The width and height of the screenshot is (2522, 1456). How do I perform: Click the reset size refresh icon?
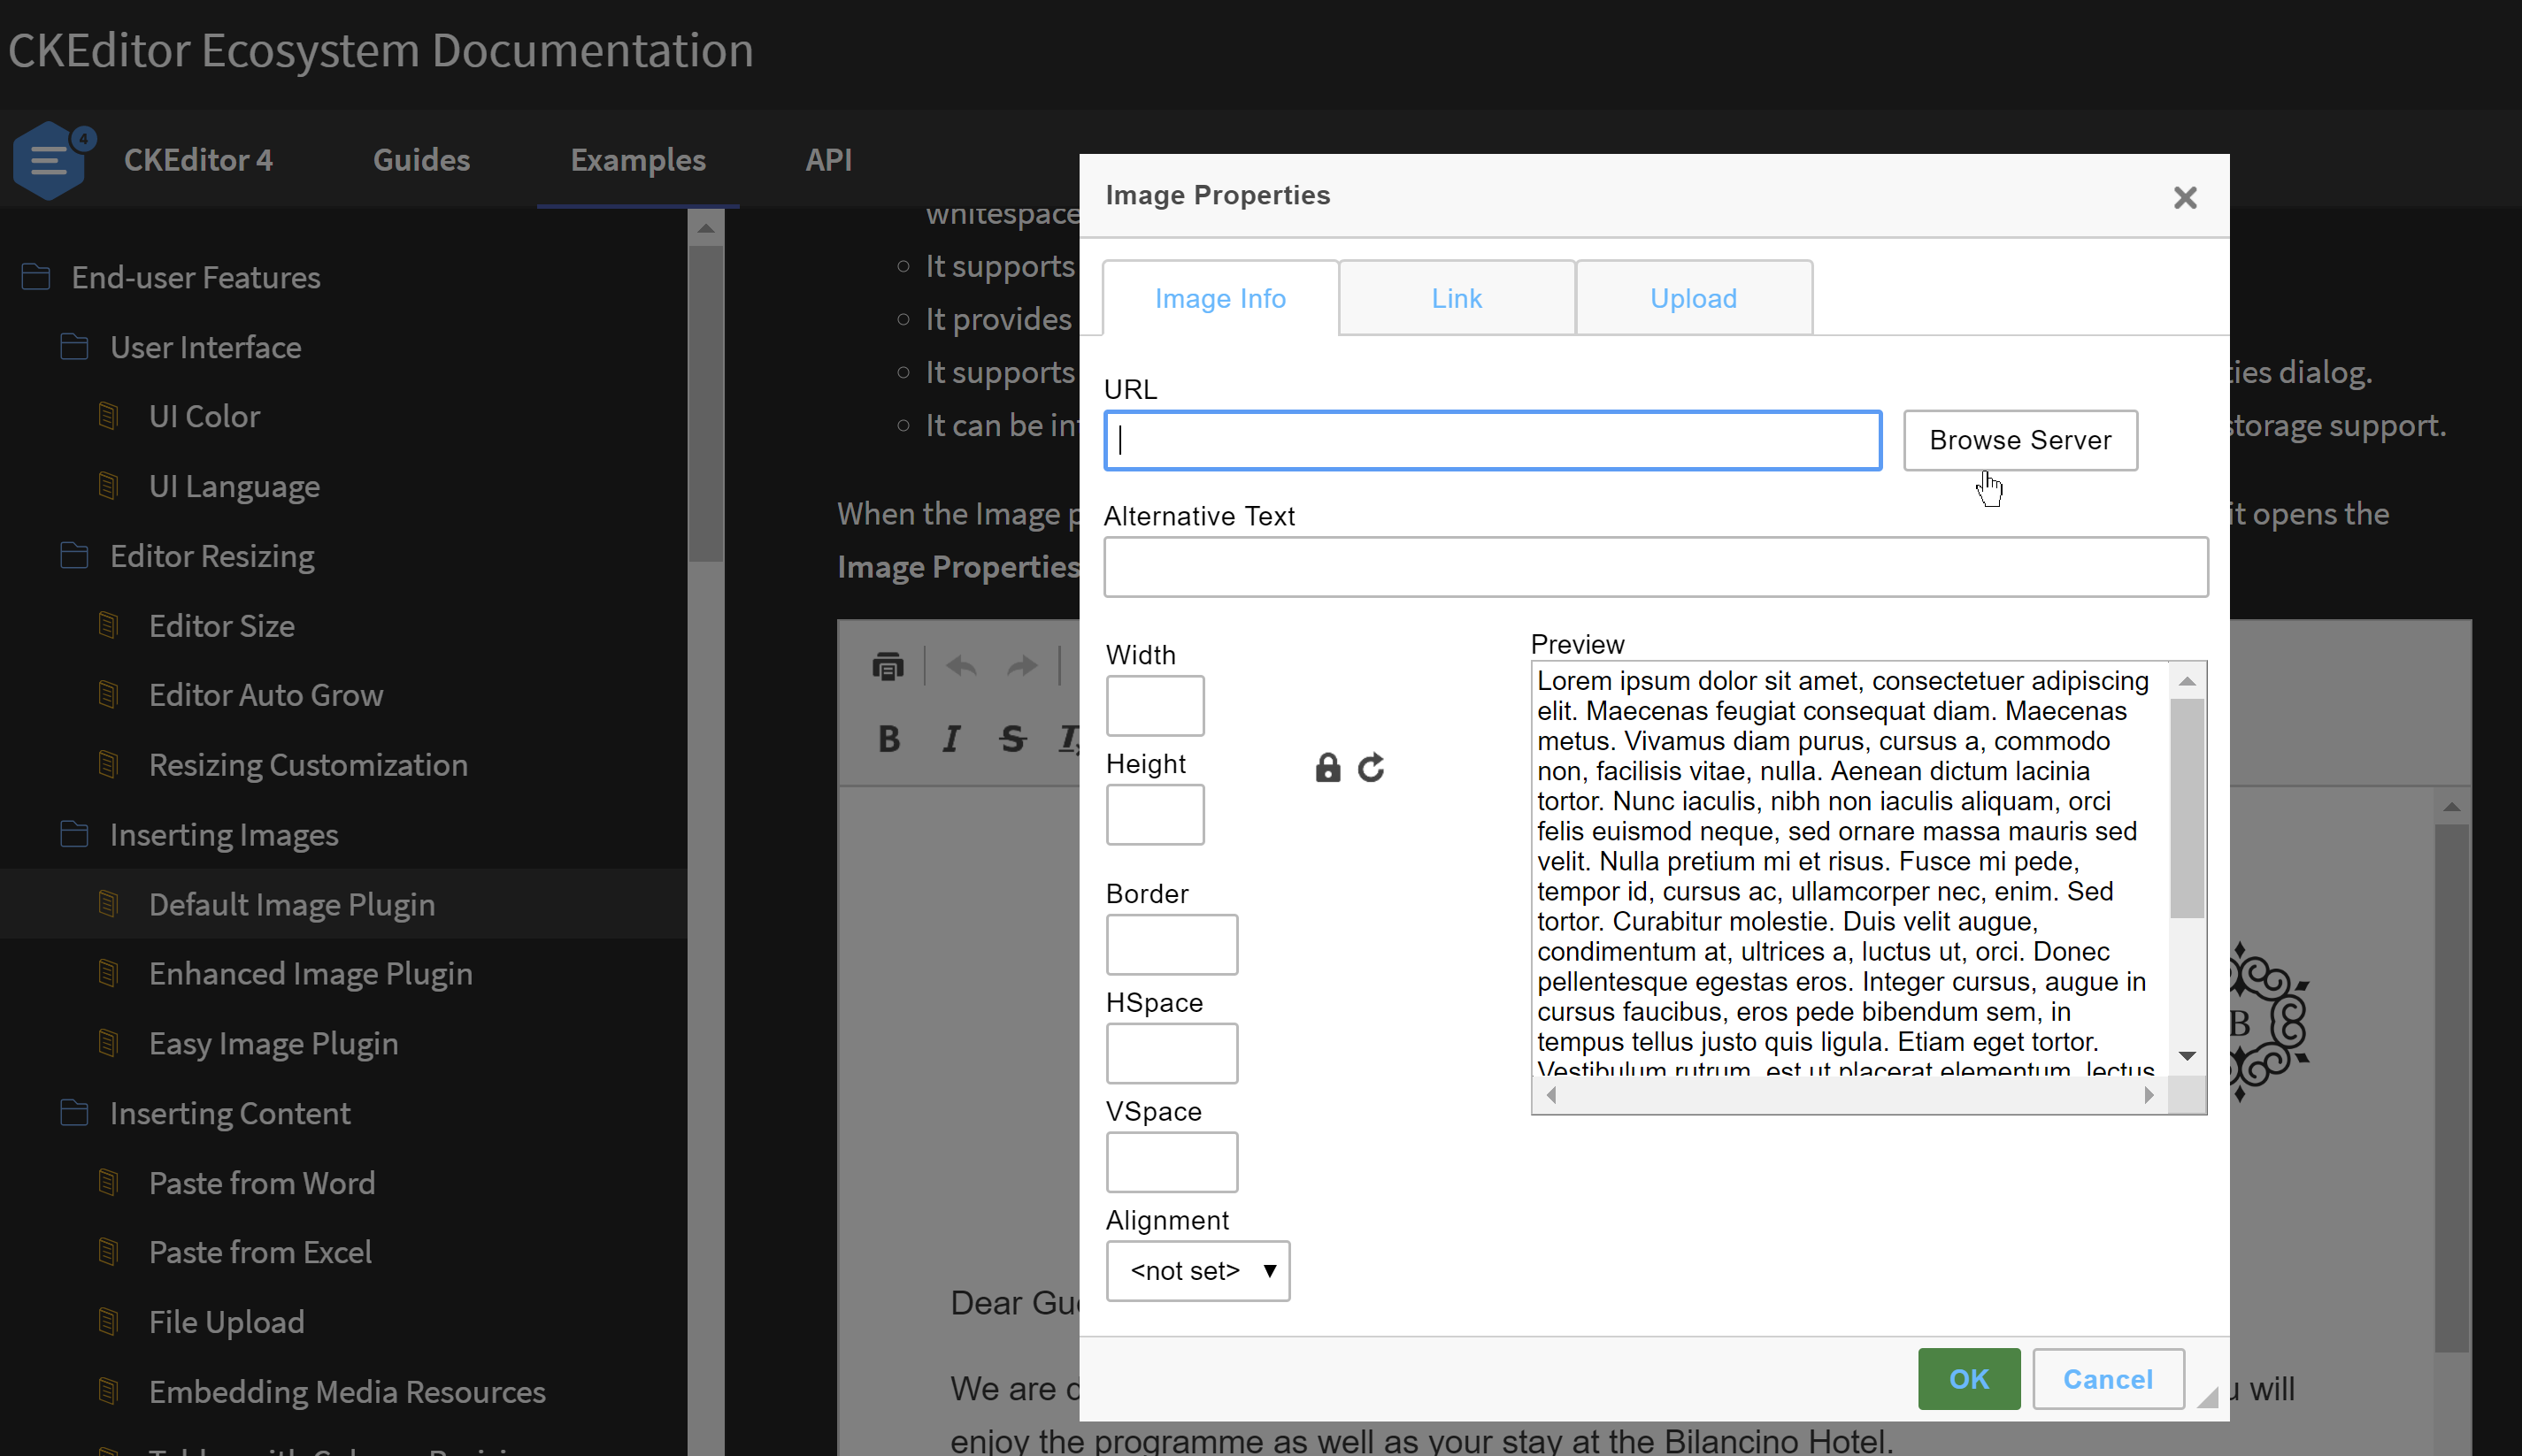point(1372,767)
